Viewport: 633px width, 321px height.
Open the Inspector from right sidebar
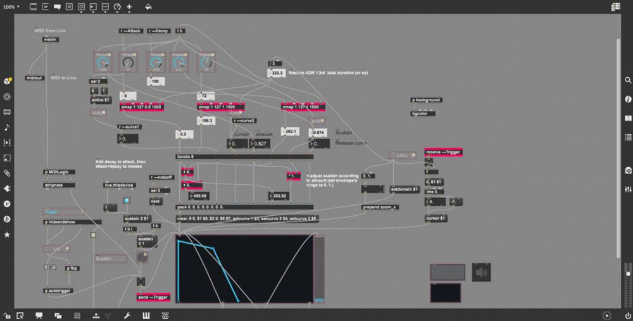[628, 99]
